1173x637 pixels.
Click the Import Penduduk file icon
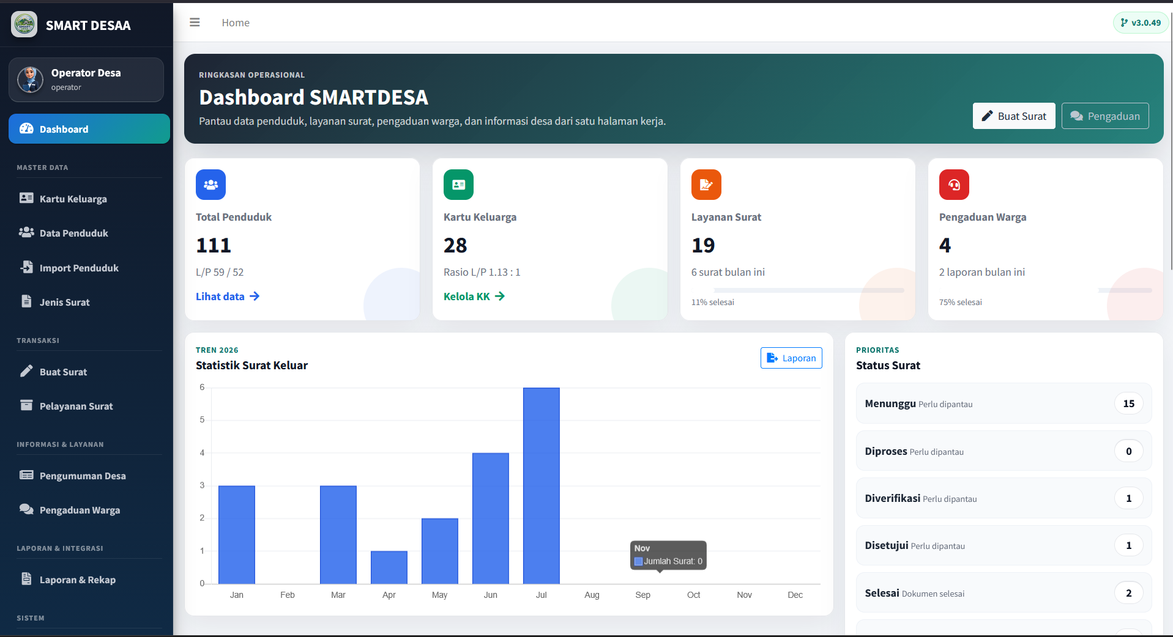pos(26,267)
